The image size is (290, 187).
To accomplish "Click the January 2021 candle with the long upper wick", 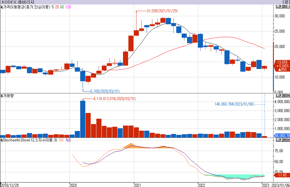I will pos(136,33).
